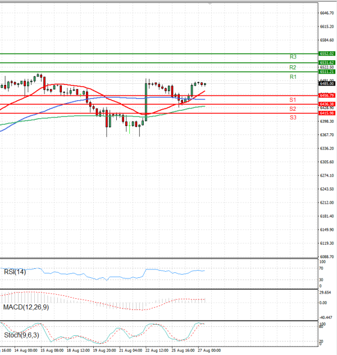Click the 22 Aug 12:00 time label

[157, 350]
